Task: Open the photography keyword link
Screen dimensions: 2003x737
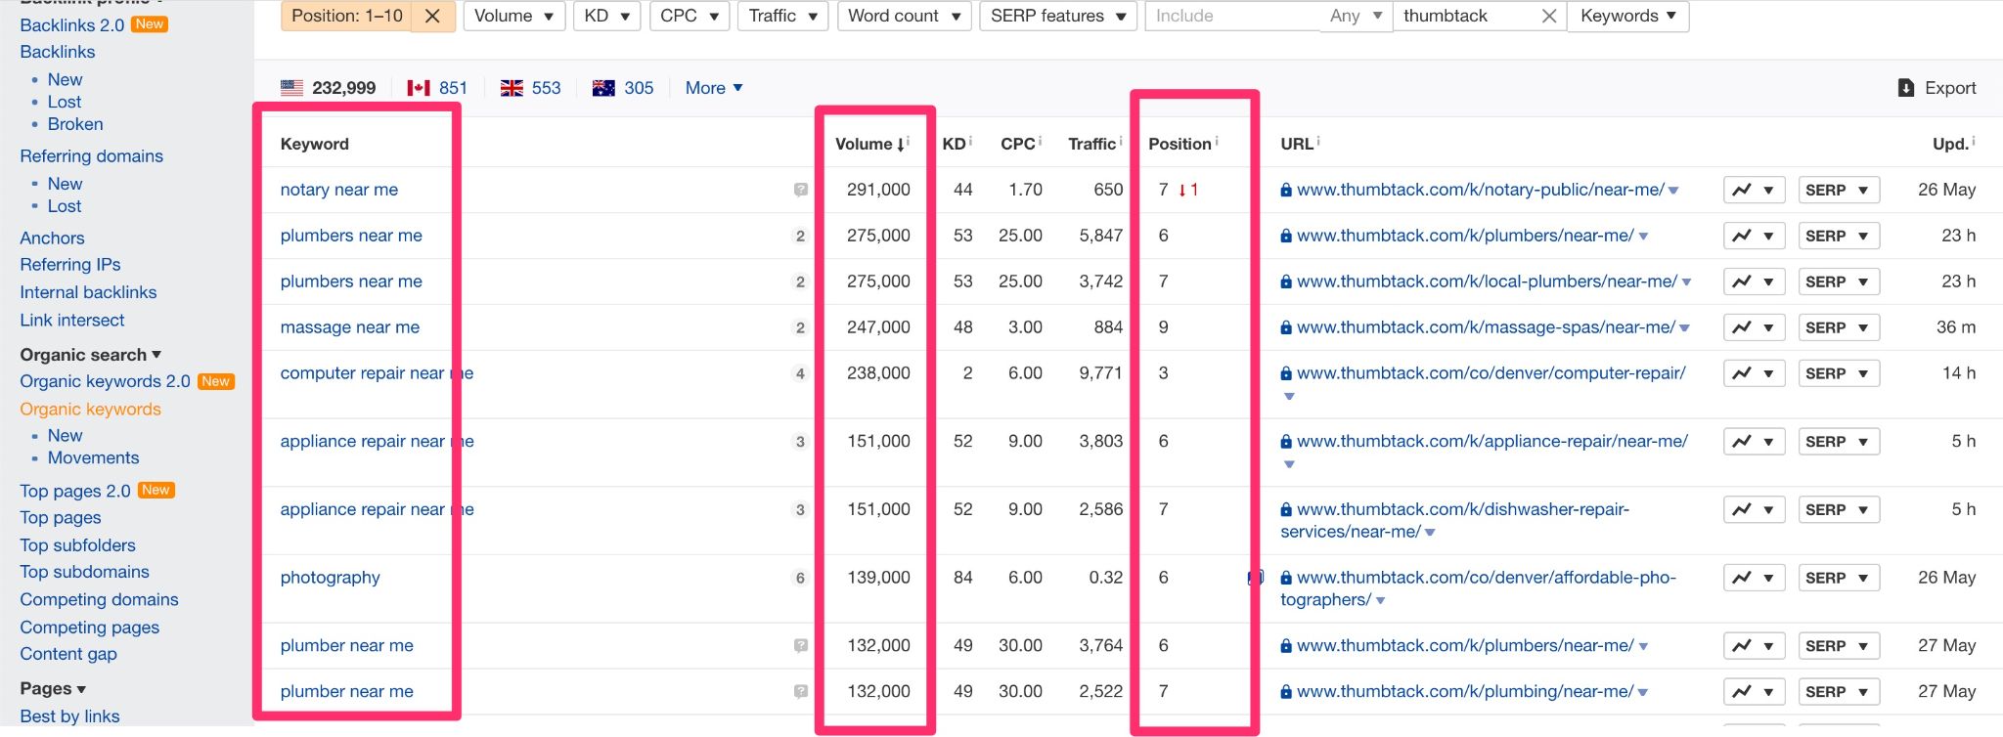Action: 331,578
